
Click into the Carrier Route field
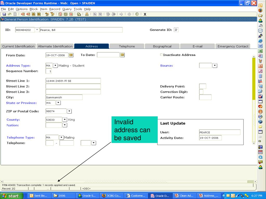(x=205, y=97)
